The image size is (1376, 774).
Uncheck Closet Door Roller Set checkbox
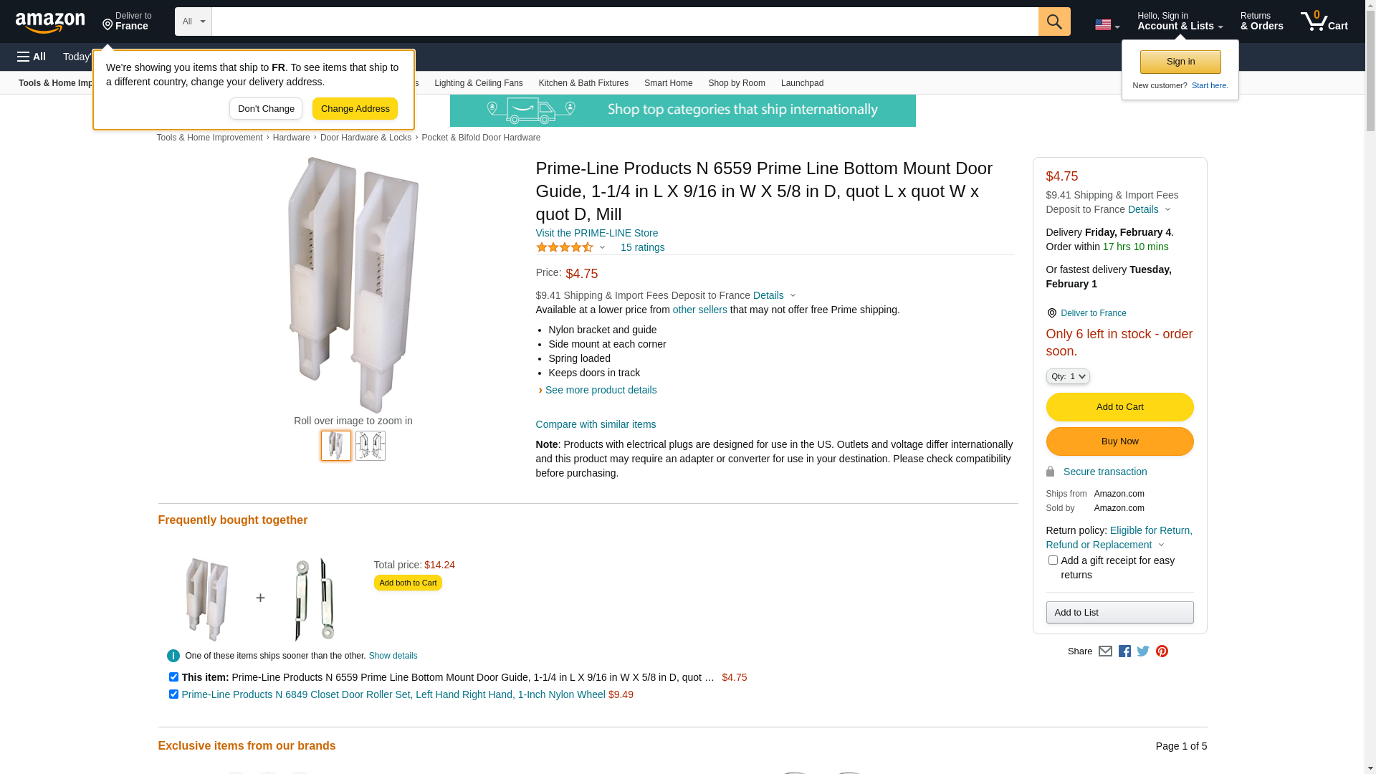173,694
